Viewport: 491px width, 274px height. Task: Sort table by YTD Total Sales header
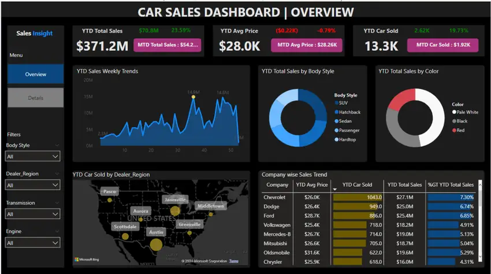click(404, 184)
